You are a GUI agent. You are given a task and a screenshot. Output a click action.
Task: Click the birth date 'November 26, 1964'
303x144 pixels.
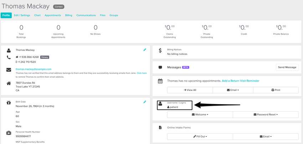click(x=27, y=106)
